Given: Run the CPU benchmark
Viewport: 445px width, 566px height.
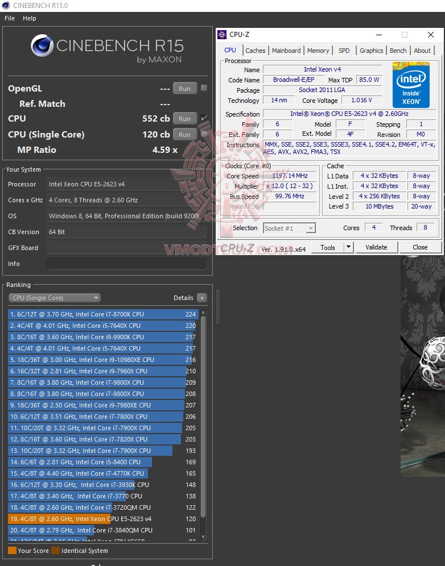Looking at the screenshot, I should coord(185,119).
